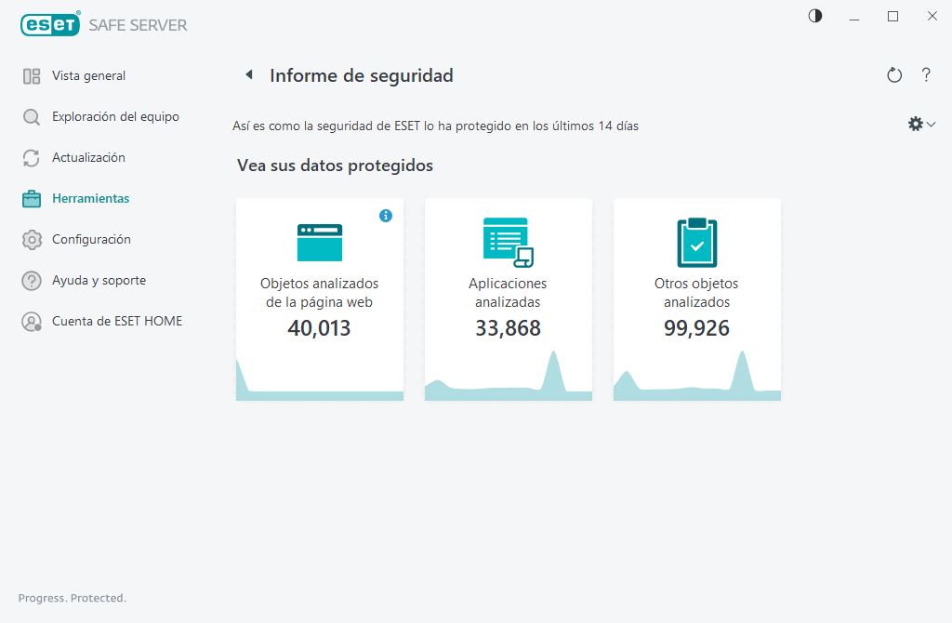This screenshot has height=623, width=952.
Task: Click the Herramientas toolbox icon
Action: (31, 198)
